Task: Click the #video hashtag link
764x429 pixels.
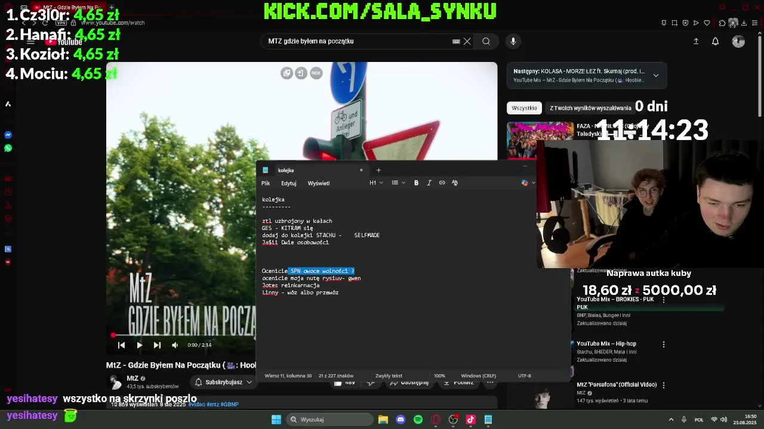Action: coord(196,405)
